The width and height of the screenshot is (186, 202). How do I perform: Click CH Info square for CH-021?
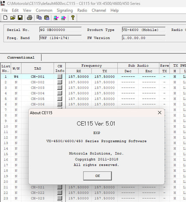(60, 187)
